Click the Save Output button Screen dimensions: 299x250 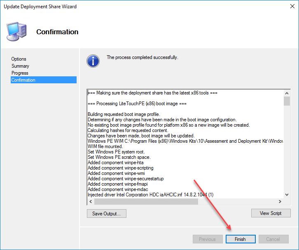[106, 213]
